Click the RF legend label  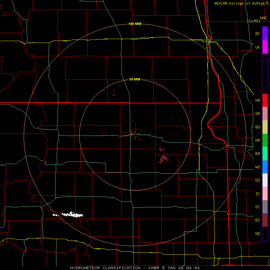pos(257,34)
